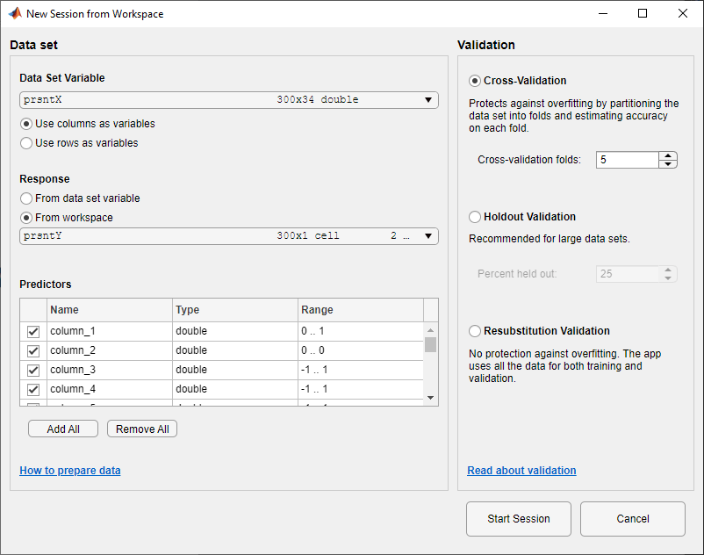The image size is (704, 555).
Task: Expand the prsntY response dropdown
Action: point(428,236)
